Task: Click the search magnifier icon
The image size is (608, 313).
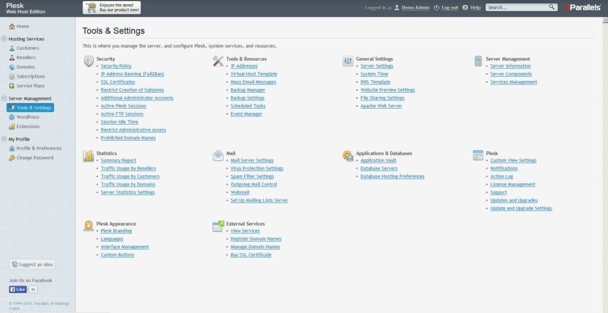Action: [x=552, y=7]
